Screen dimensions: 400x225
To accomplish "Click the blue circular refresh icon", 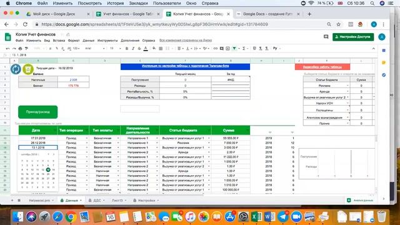I will [x=16, y=69].
